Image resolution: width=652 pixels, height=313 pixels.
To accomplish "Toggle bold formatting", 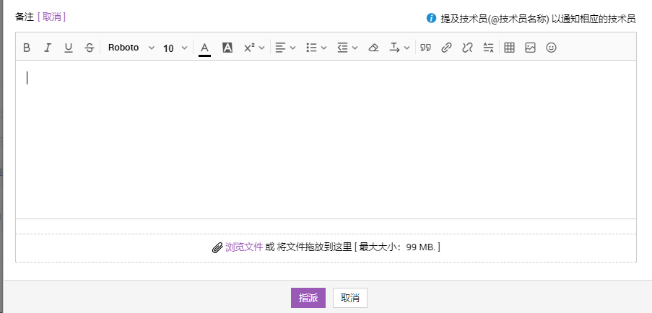I will 27,48.
